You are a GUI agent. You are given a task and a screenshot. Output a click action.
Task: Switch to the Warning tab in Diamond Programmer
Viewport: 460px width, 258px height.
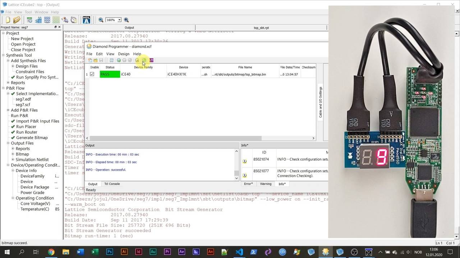click(266, 184)
